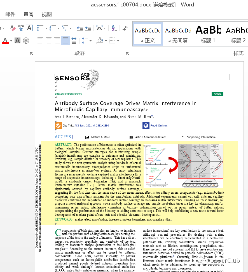
Task: Increase paragraph indent
Action: coord(88,28)
